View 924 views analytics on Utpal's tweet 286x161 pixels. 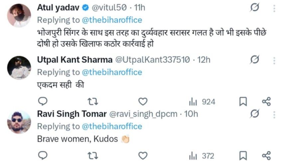[202, 101]
